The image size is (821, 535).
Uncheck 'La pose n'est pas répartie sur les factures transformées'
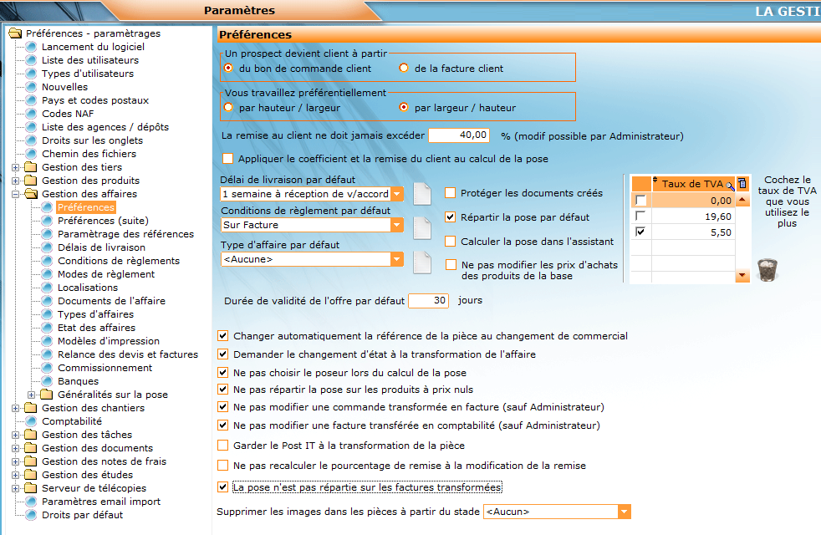(223, 487)
